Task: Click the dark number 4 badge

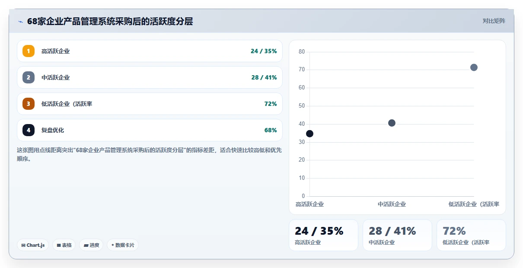Action: (29, 130)
